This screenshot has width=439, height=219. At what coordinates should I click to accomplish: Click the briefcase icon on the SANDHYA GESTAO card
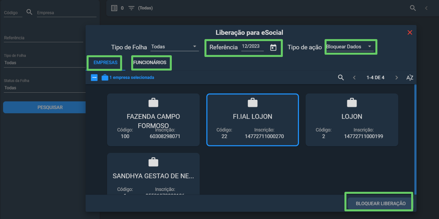(x=153, y=162)
